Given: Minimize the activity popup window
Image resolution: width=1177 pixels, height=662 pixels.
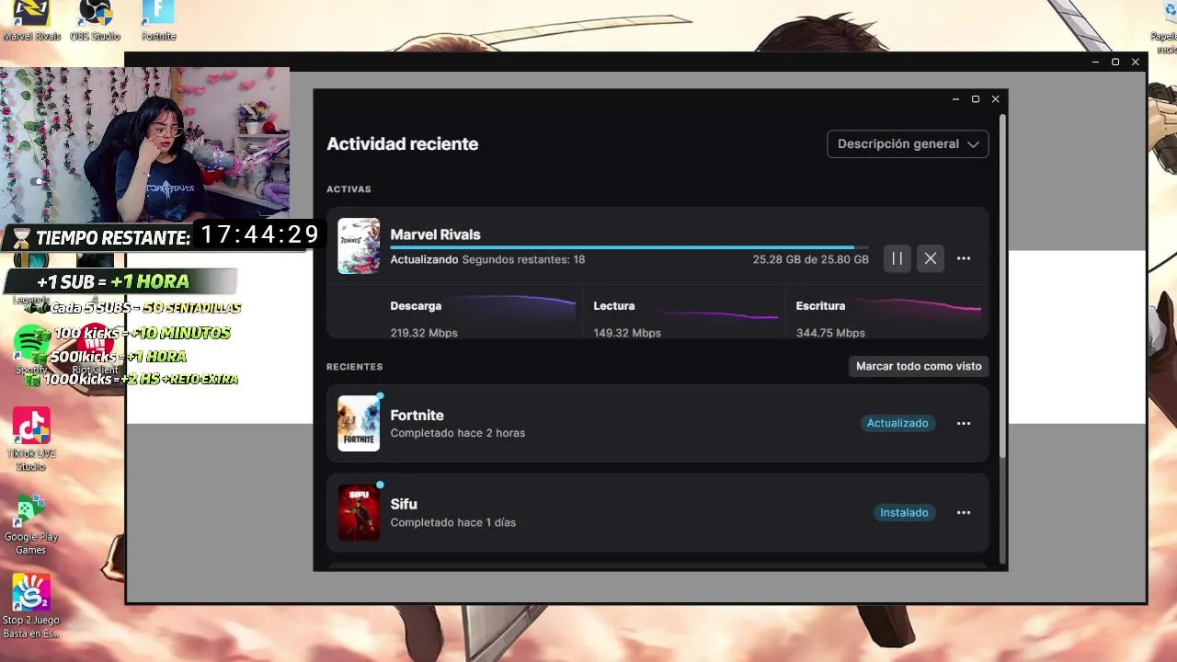Looking at the screenshot, I should coord(956,99).
